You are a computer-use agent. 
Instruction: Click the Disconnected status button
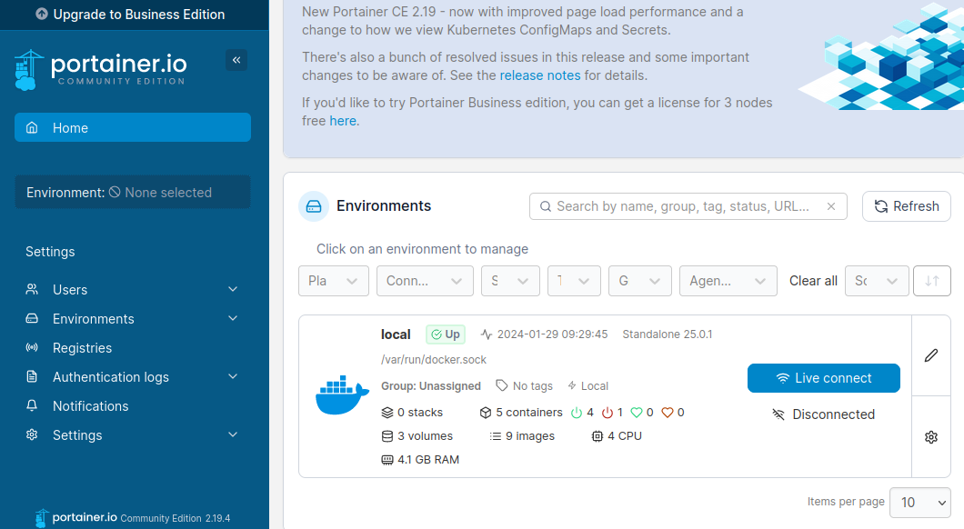(824, 414)
